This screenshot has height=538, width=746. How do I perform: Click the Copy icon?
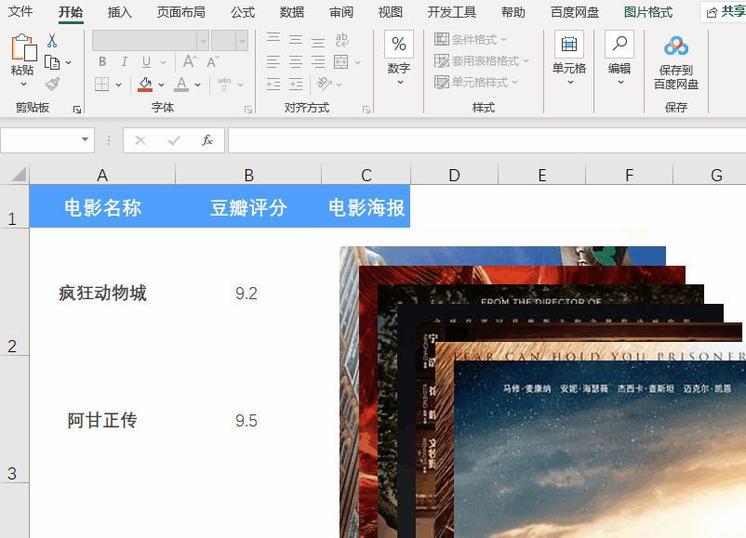click(x=51, y=62)
